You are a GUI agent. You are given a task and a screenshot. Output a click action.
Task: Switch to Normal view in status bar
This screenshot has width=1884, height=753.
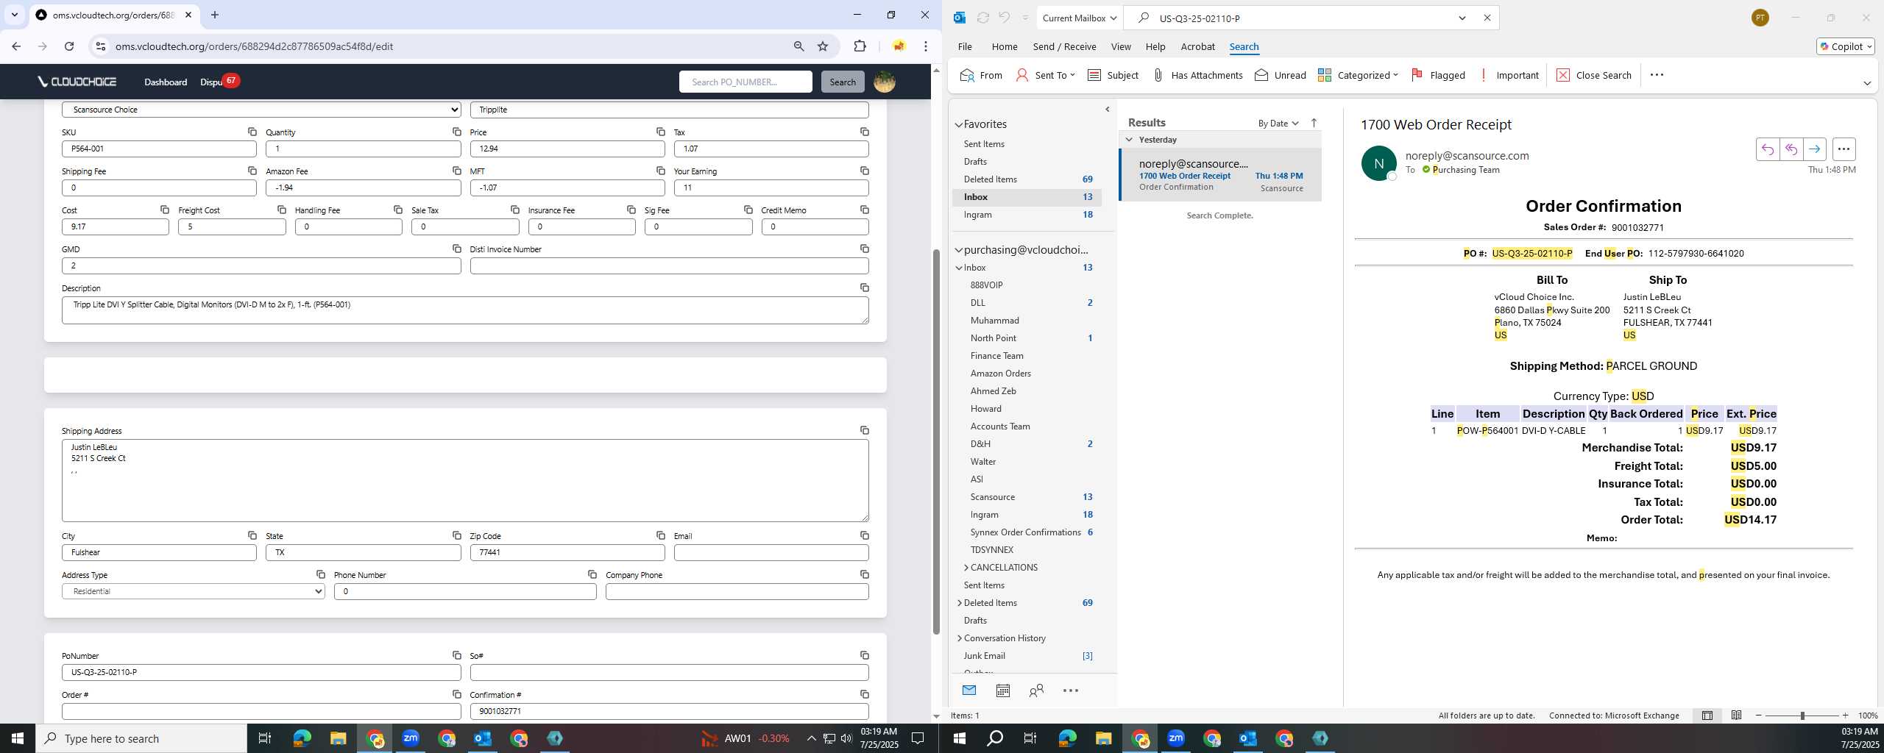click(x=1707, y=715)
